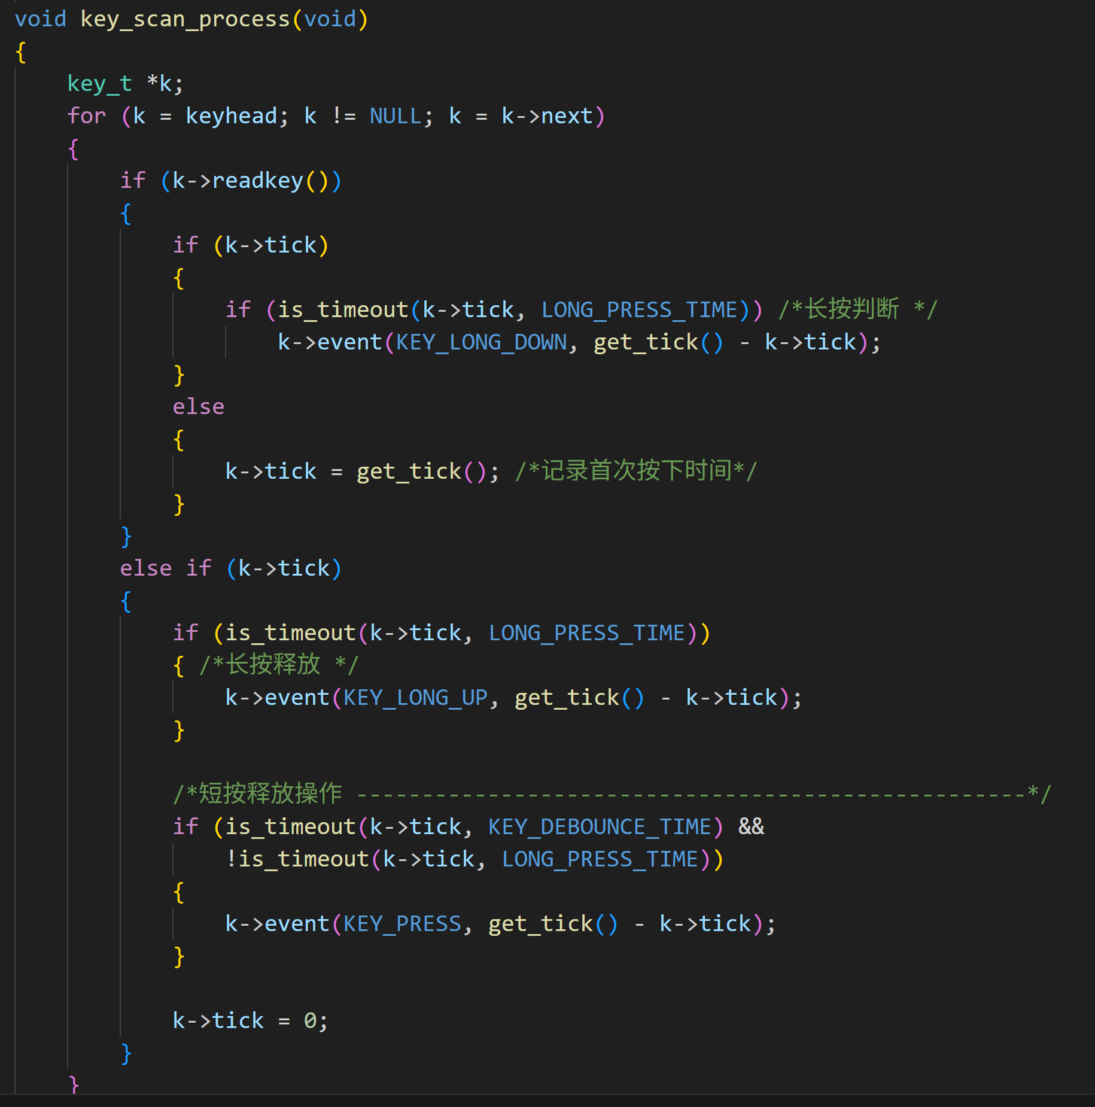This screenshot has height=1107, width=1095.
Task: Click the 记录首次按下时间 comment
Action: tap(636, 471)
